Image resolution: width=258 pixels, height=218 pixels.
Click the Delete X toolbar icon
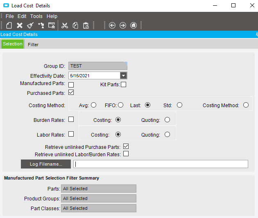click(19, 25)
